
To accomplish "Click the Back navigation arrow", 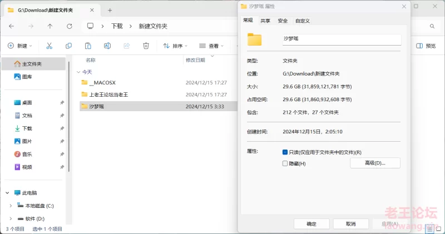I will point(11,26).
